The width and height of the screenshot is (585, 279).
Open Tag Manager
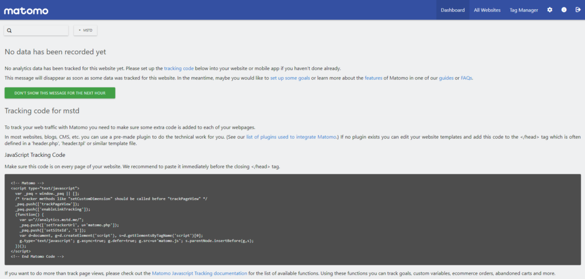[x=524, y=10]
